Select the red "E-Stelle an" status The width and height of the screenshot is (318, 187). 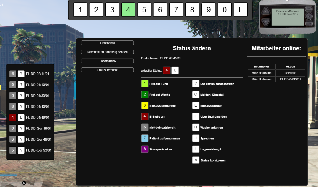coord(144,116)
